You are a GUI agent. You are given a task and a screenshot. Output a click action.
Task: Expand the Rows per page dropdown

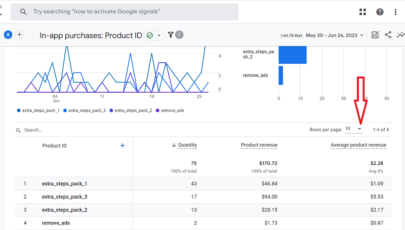[354, 129]
